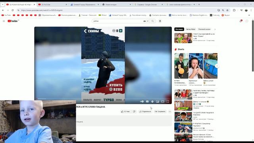254x143 pixels.
Task: Open a new tab with the plus button
Action: [199, 4]
